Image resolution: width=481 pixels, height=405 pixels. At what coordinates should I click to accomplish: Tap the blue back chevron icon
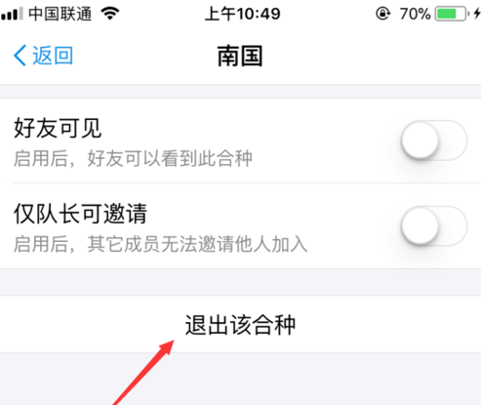click(20, 56)
